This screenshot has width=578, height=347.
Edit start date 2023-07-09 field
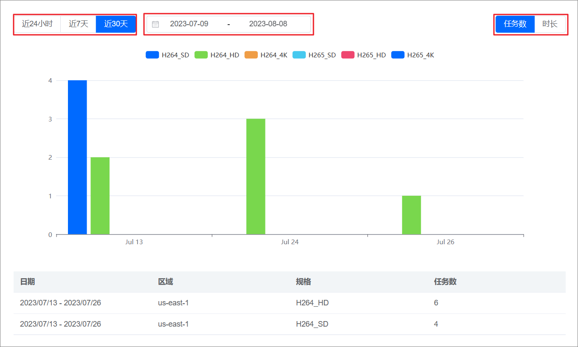pyautogui.click(x=189, y=24)
